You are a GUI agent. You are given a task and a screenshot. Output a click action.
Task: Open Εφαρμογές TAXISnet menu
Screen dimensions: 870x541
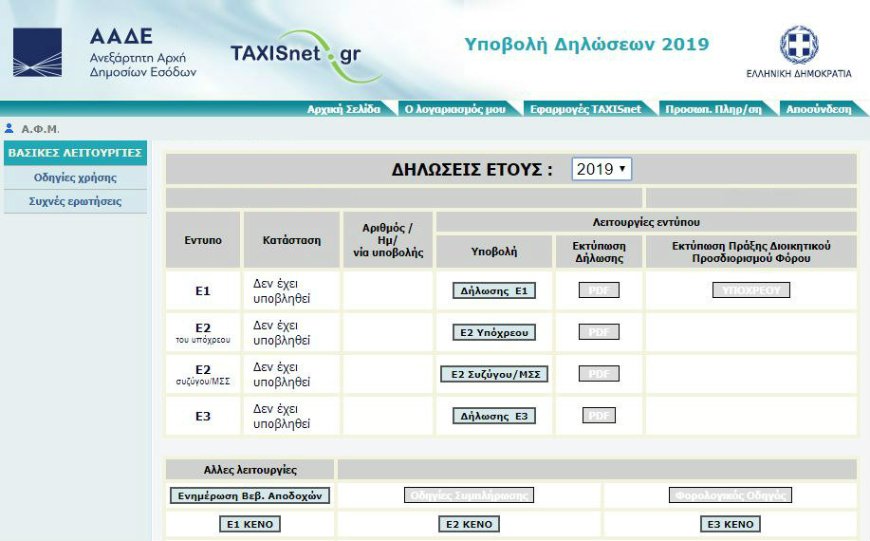pos(585,109)
